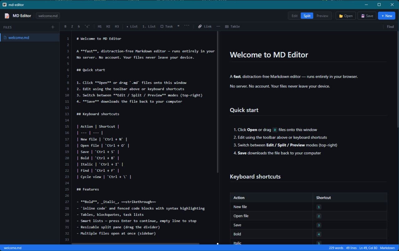
Task: Apply strikethrough with the S button
Action: click(x=79, y=27)
